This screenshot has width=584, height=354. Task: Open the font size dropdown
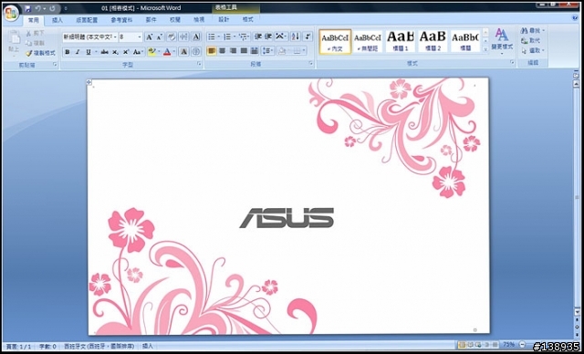coord(140,36)
